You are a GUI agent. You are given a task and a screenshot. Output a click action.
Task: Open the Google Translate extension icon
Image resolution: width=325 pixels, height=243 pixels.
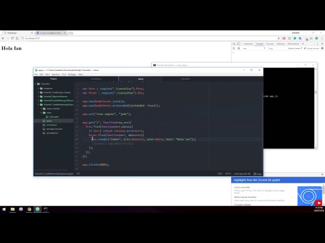point(300,38)
